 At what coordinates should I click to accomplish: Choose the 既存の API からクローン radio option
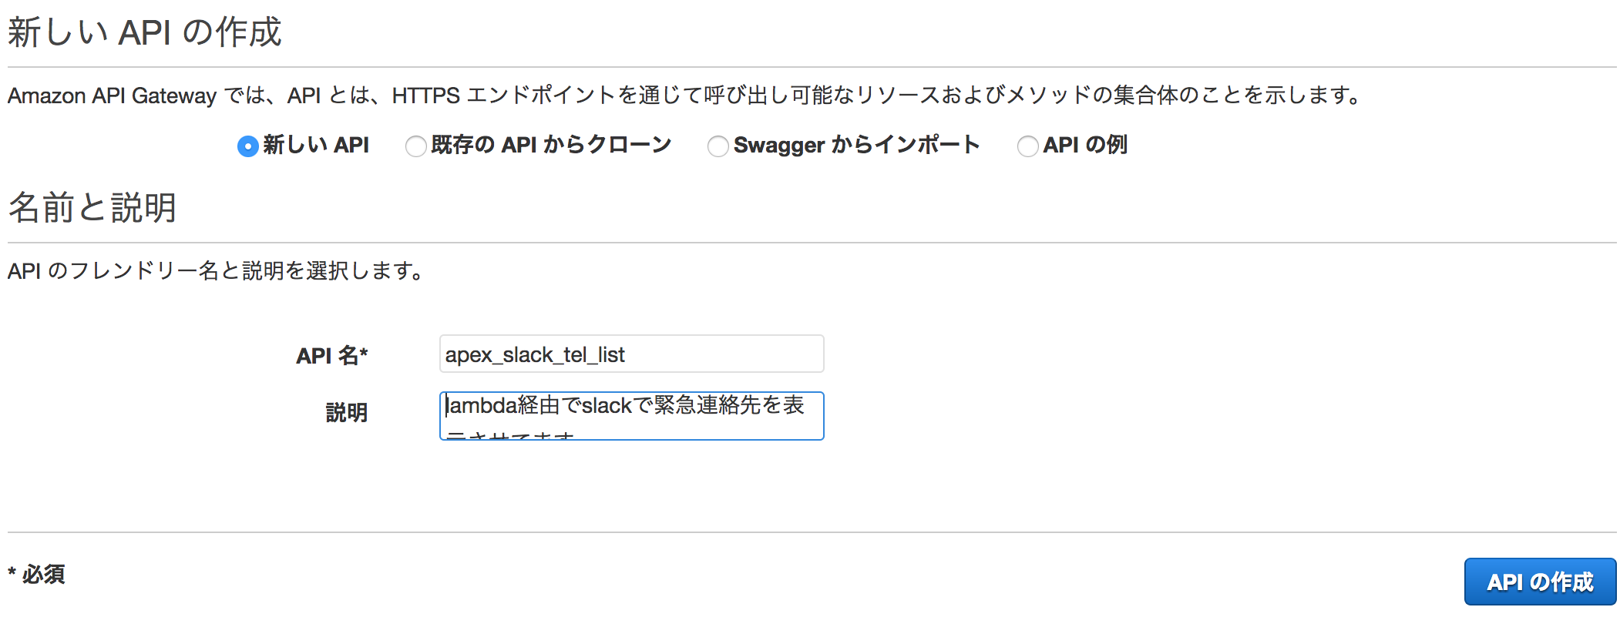coord(415,146)
